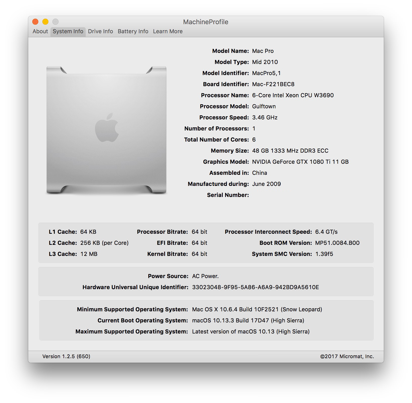The height and width of the screenshot is (403, 412).
Task: Select the System Info tab
Action: click(68, 31)
